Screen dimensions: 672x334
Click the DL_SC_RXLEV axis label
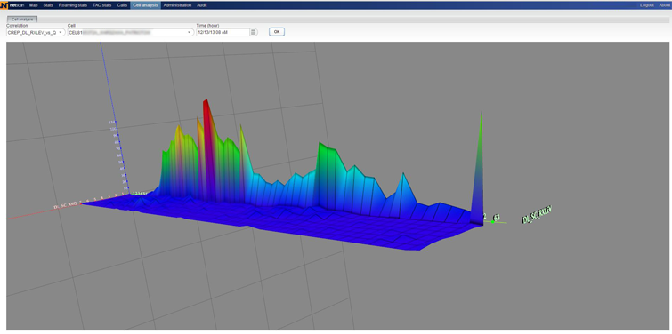(537, 215)
